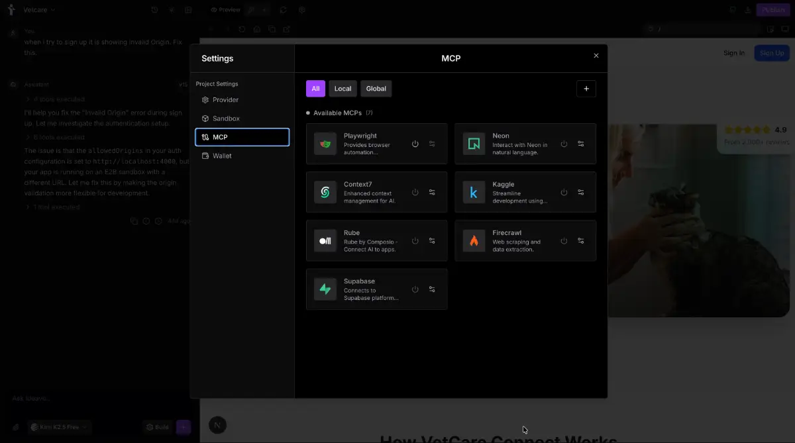Click the Firecrawl card title
The image size is (795, 443).
click(x=507, y=233)
